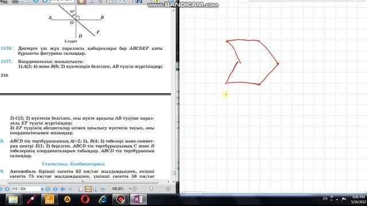Click the page number field 218 / 224
This screenshot has height=206, width=367.
pyautogui.click(x=26, y=189)
